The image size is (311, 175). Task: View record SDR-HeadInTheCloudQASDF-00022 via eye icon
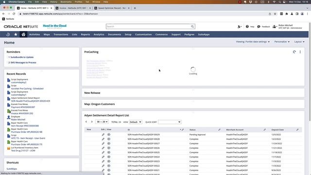pos(109,166)
